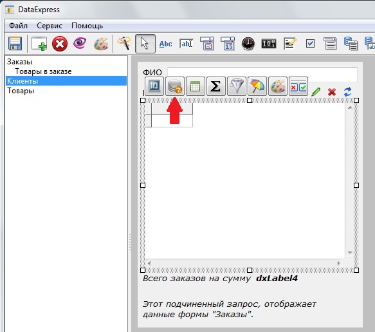Viewport: 375px width, 332px height.
Task: Click the red circle delete form icon
Action: click(x=60, y=44)
